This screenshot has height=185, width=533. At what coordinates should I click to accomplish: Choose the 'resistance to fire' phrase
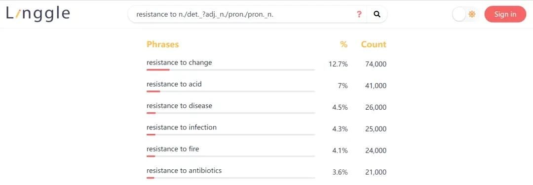173,149
